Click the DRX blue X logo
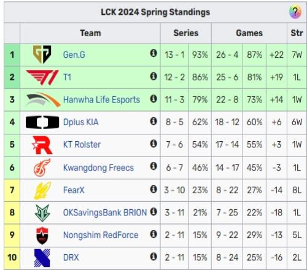Viewport: 307px width, 270px height. click(x=42, y=258)
